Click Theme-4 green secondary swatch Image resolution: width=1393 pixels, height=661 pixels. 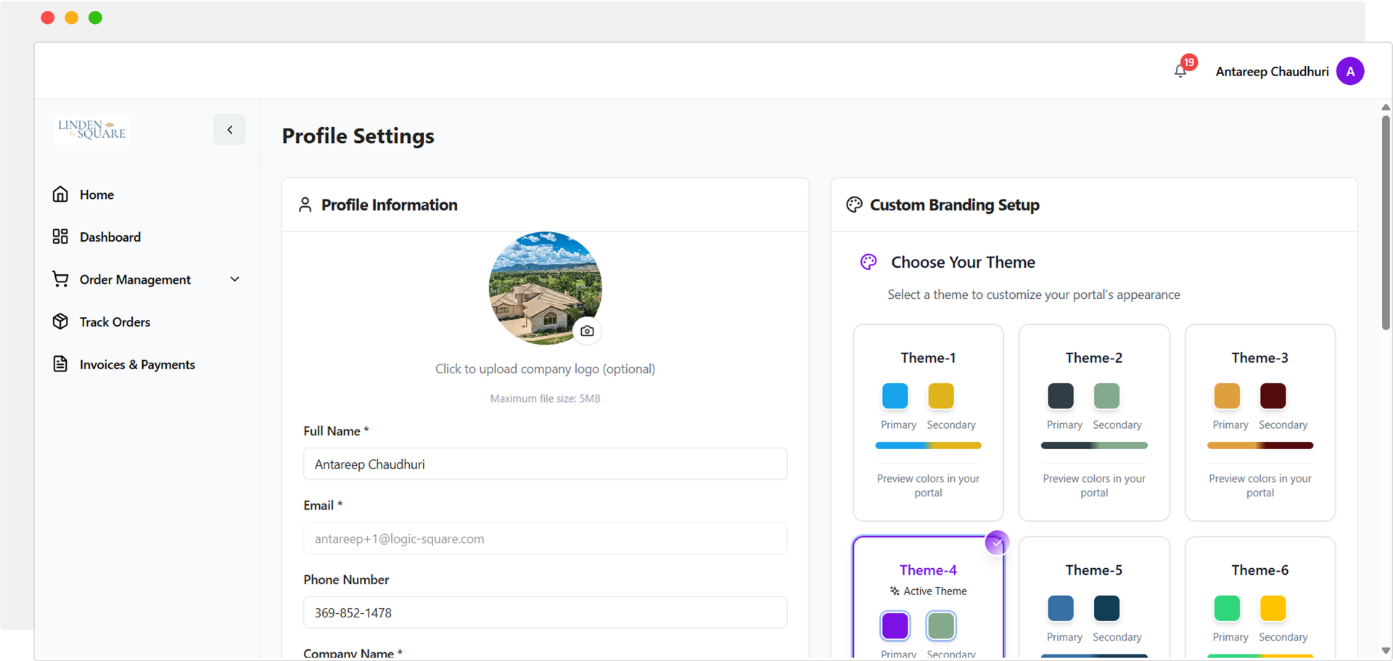click(941, 625)
